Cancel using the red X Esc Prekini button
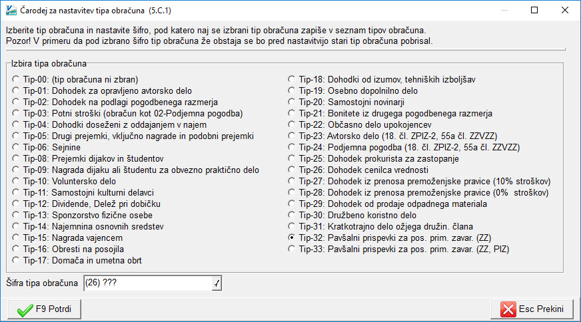Image resolution: width=581 pixels, height=322 pixels. [x=532, y=309]
